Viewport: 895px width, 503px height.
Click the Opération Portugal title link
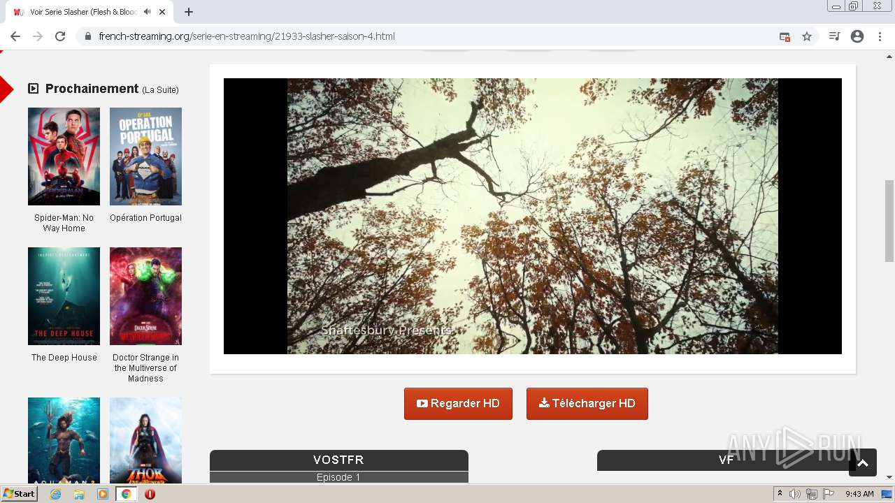click(145, 218)
